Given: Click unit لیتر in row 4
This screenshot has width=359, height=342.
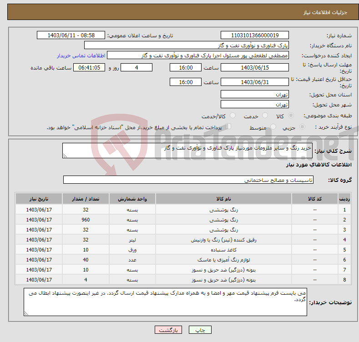Looking at the screenshot, I should 132,240.
